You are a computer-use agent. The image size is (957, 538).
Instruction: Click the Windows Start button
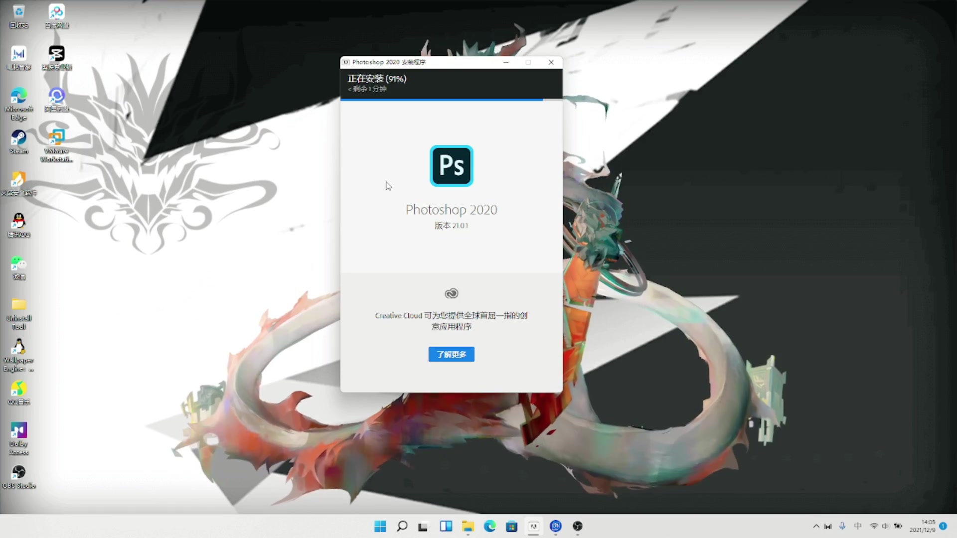(380, 527)
